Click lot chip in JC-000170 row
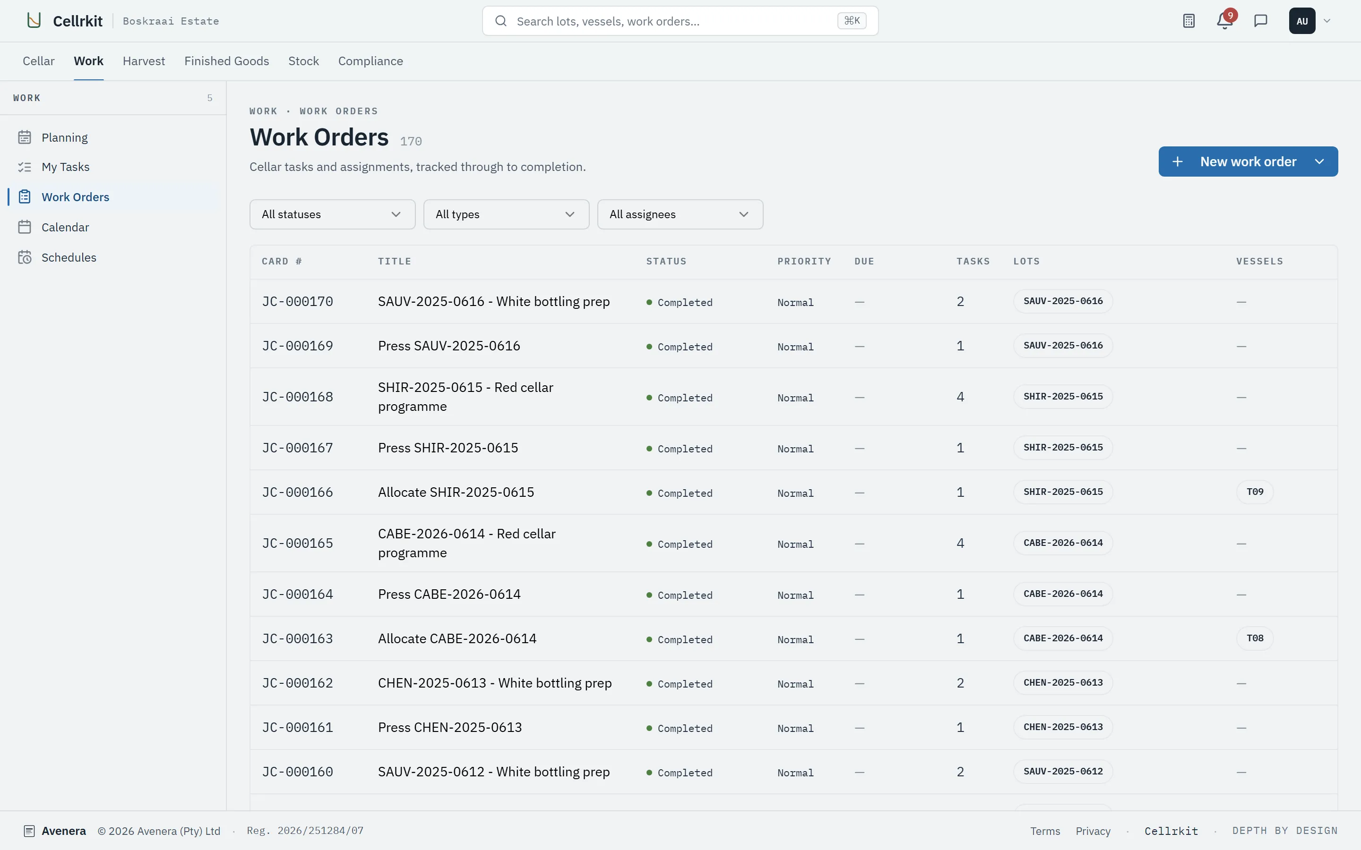 point(1063,301)
